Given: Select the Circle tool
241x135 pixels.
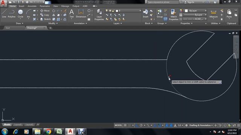Looking at the screenshot, I should pyautogui.click(x=20, y=13).
